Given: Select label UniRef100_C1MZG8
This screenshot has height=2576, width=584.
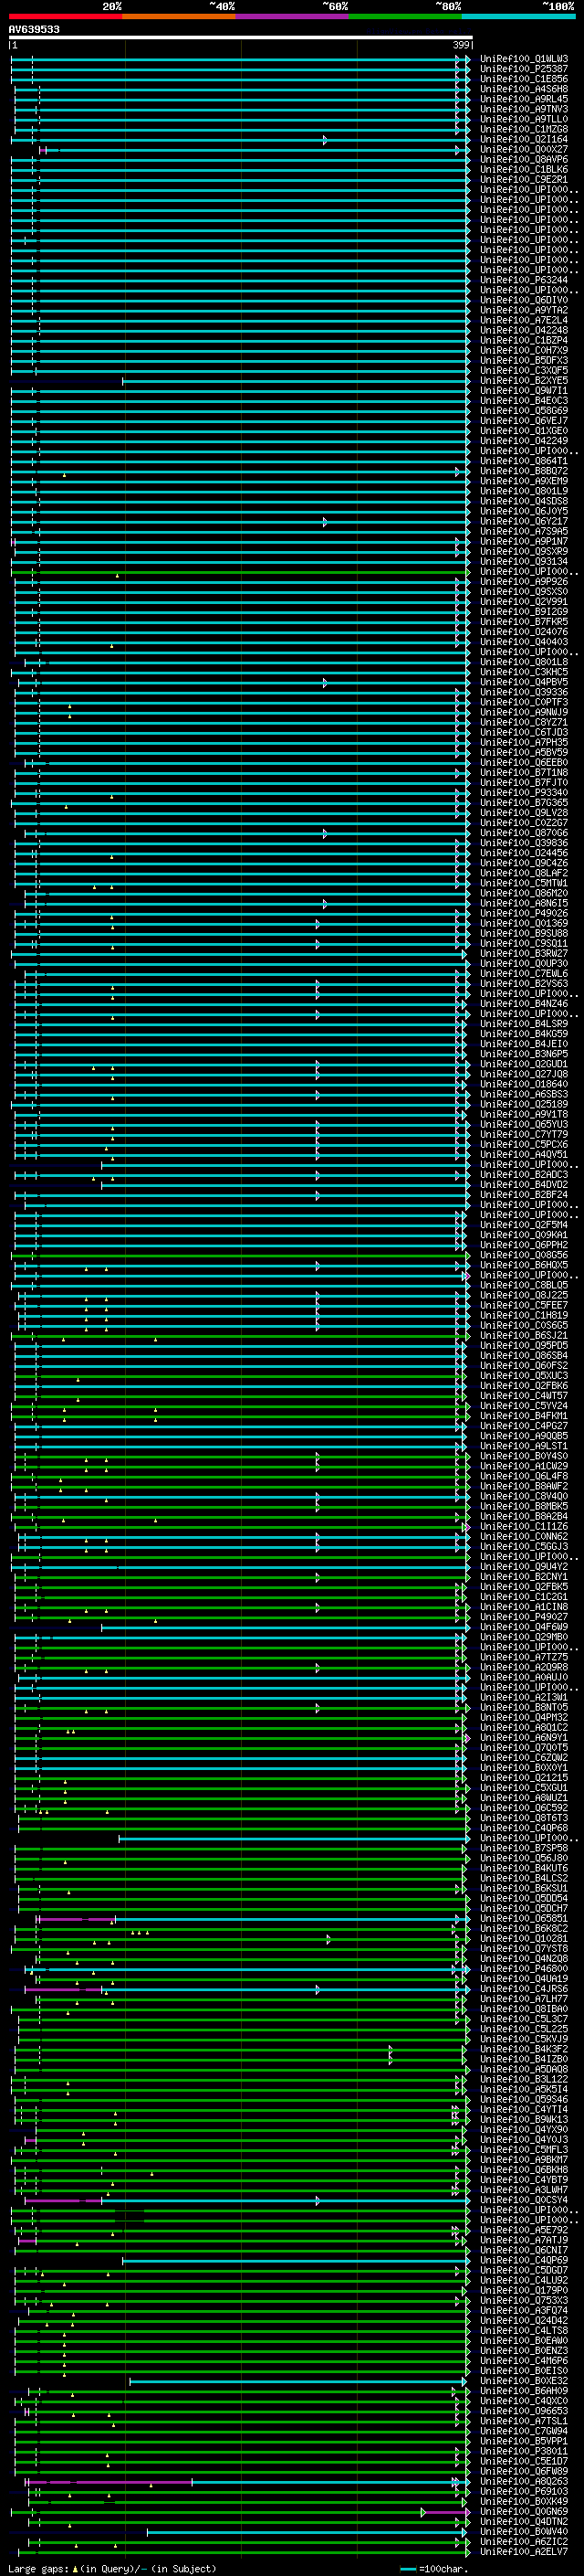Looking at the screenshot, I should [x=524, y=129].
